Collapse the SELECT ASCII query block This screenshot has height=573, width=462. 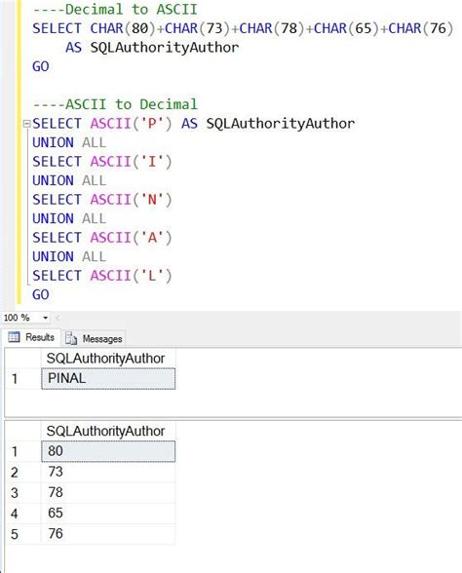[x=26, y=124]
